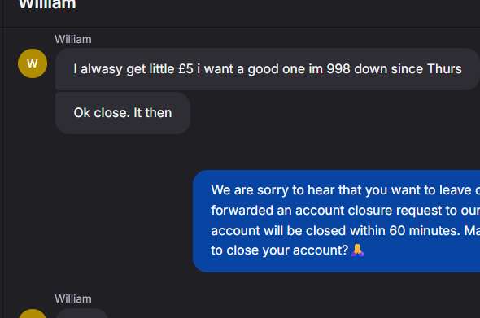Click William's yellow W avatar
This screenshot has width=480, height=318.
click(x=33, y=63)
